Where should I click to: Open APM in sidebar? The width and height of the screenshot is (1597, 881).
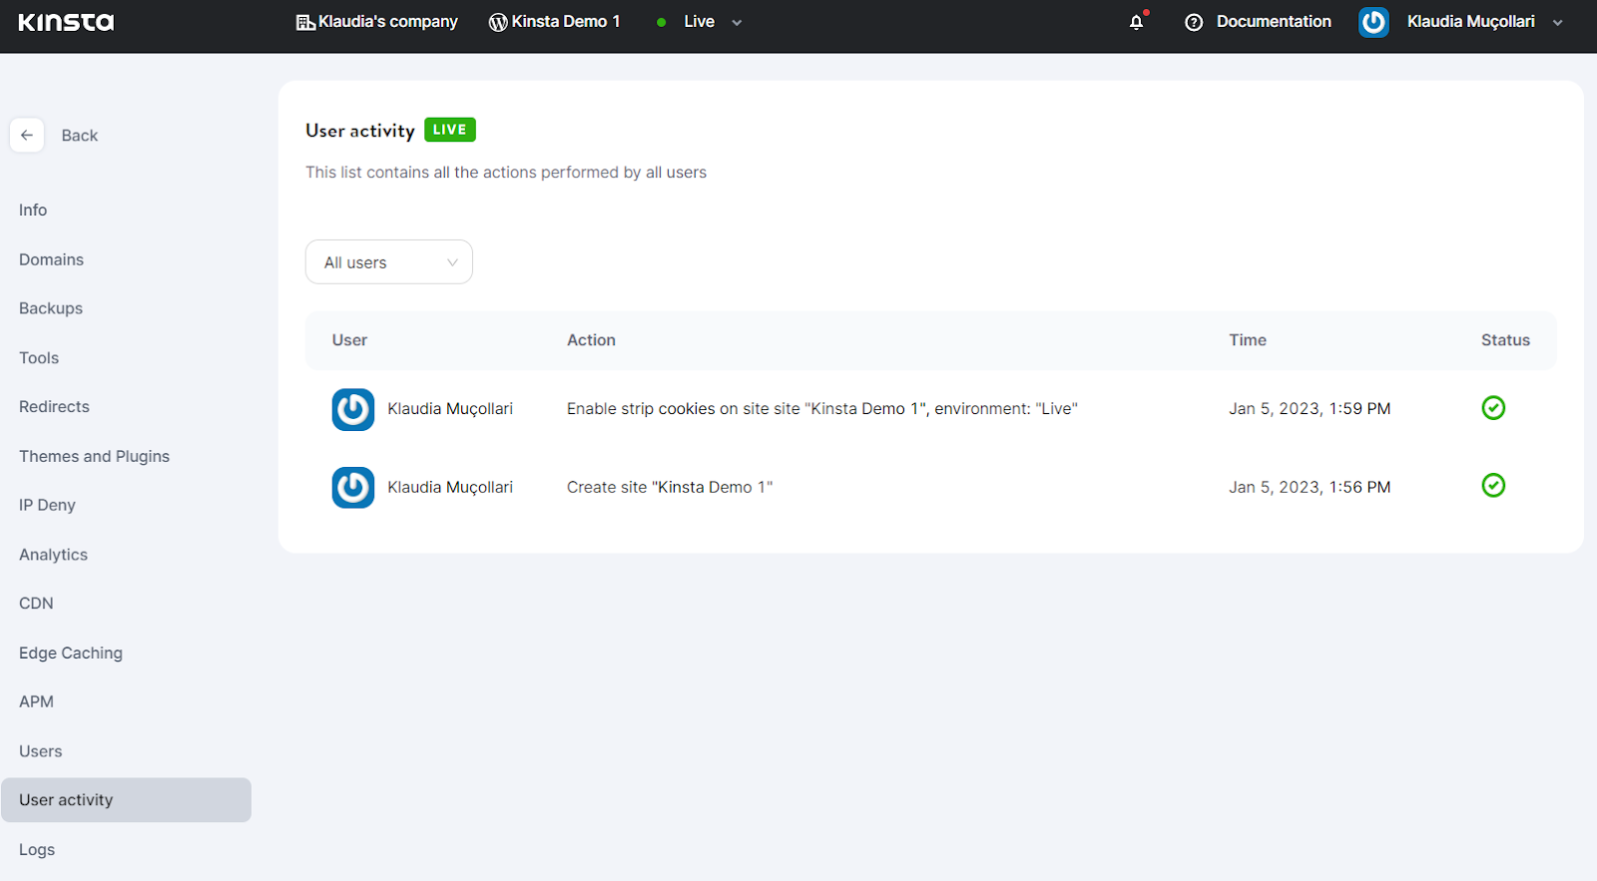(x=36, y=702)
